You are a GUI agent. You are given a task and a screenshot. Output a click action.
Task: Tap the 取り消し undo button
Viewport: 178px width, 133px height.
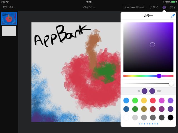[x=9, y=7]
